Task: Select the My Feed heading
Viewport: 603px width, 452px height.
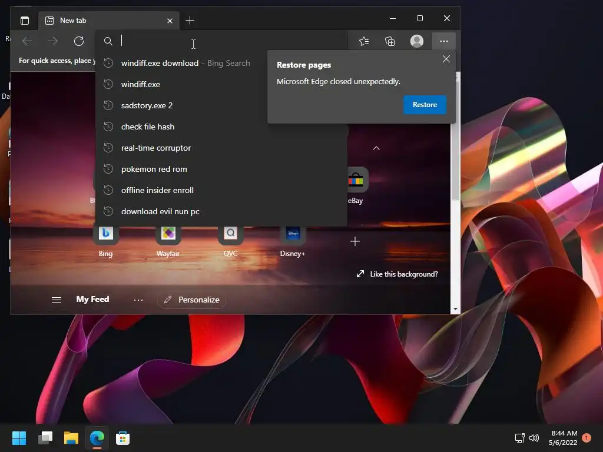Action: click(x=92, y=299)
